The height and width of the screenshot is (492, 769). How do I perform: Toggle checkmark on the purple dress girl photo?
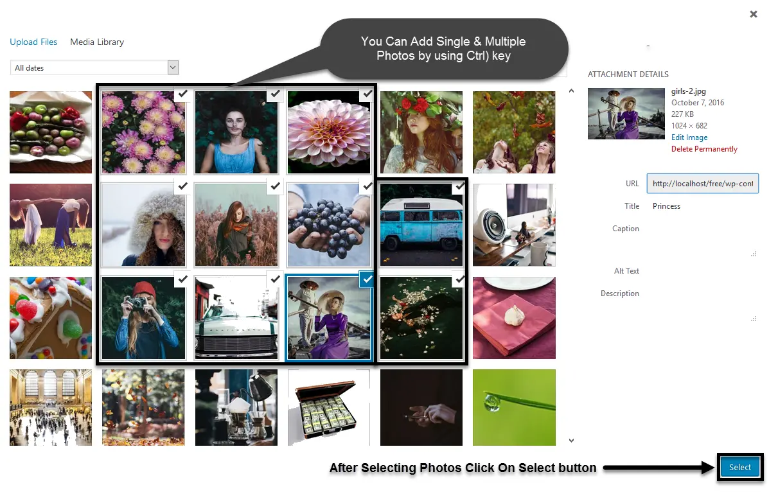click(x=367, y=279)
